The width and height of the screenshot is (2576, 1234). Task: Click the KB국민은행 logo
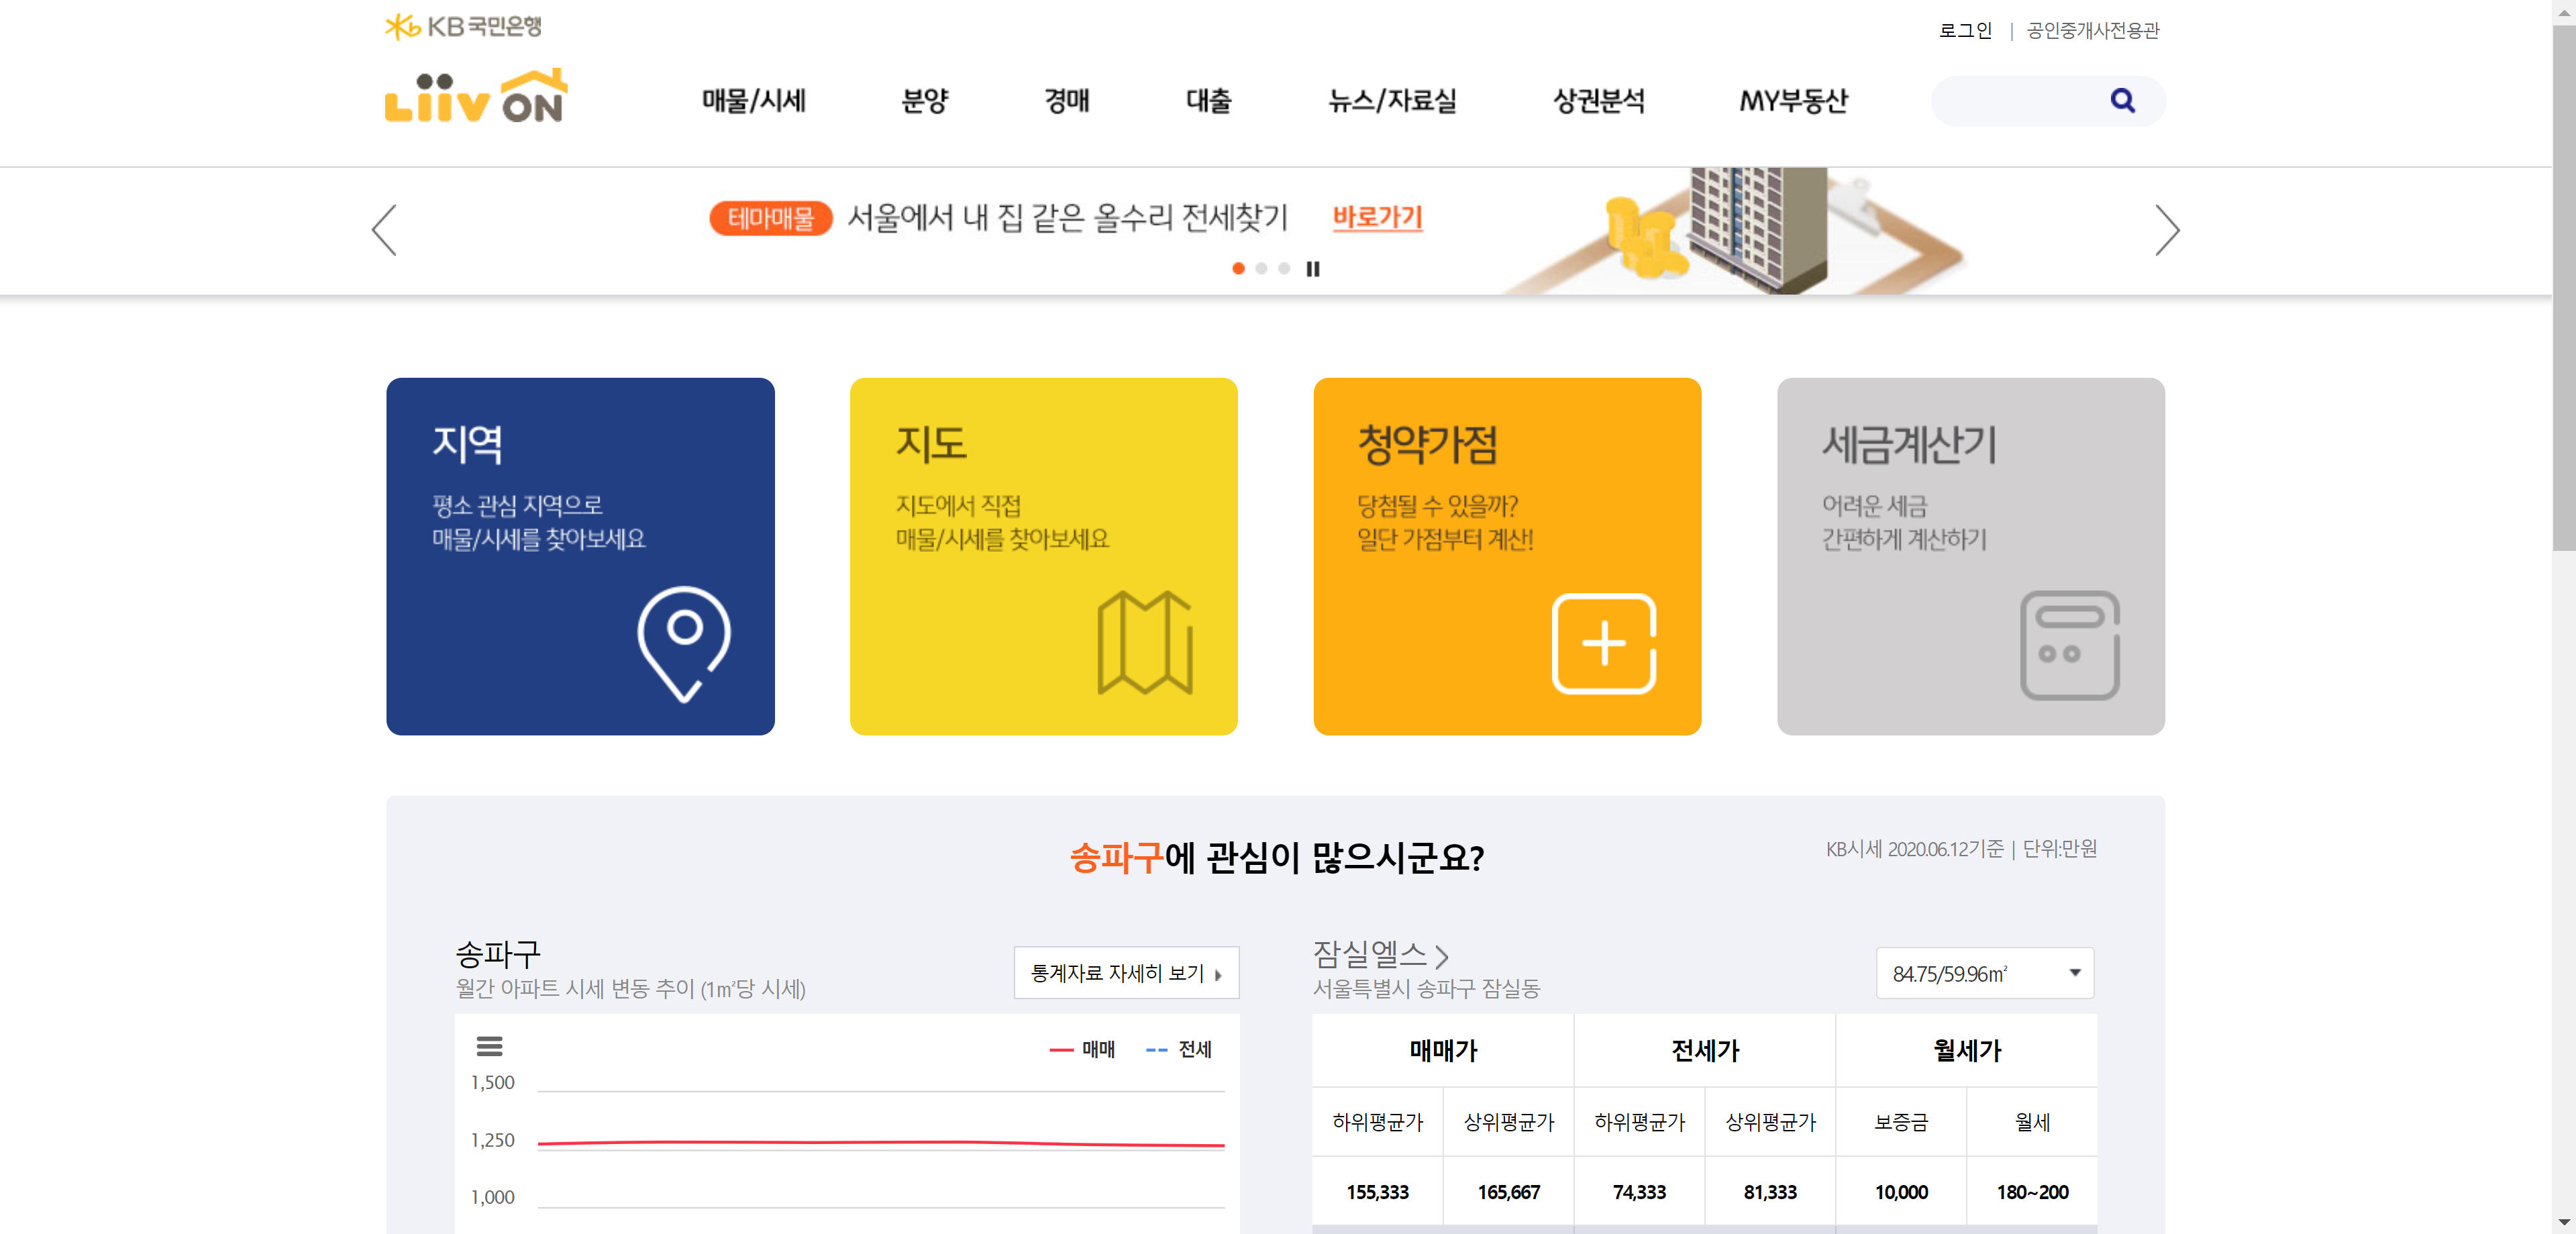pyautogui.click(x=463, y=26)
